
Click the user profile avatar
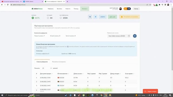coord(121,9)
